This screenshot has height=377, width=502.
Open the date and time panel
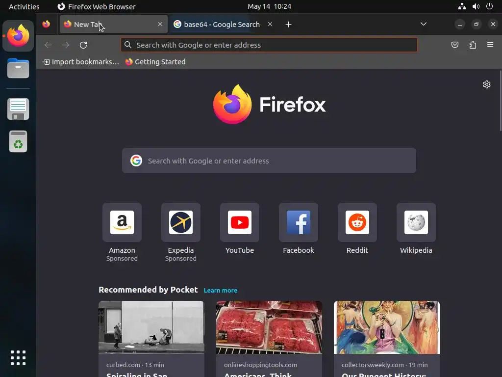269,6
